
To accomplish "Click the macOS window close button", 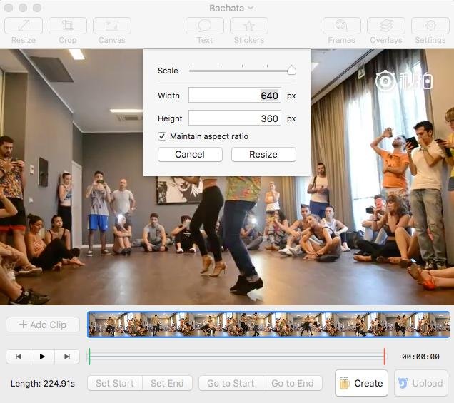I will [x=9, y=8].
